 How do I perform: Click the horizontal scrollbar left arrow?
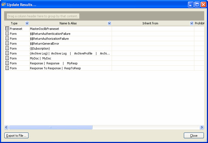coord(6,127)
